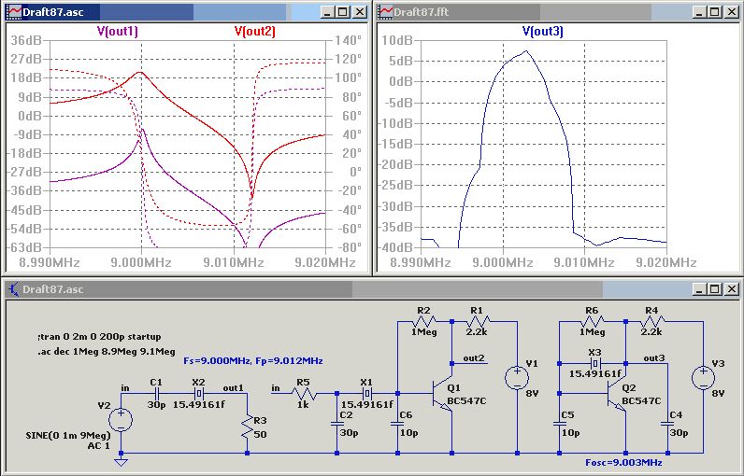The height and width of the screenshot is (476, 744).
Task: Click the 8.990MHz label in left plot
Action: point(50,262)
